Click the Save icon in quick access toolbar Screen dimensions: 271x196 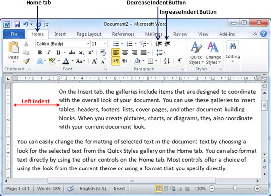tap(17, 24)
